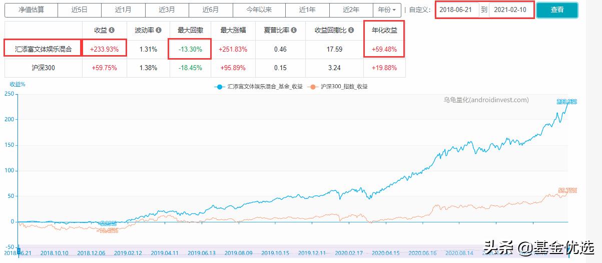602x263 pixels.
Task: Click the 年化收益 column header
Action: [x=384, y=30]
